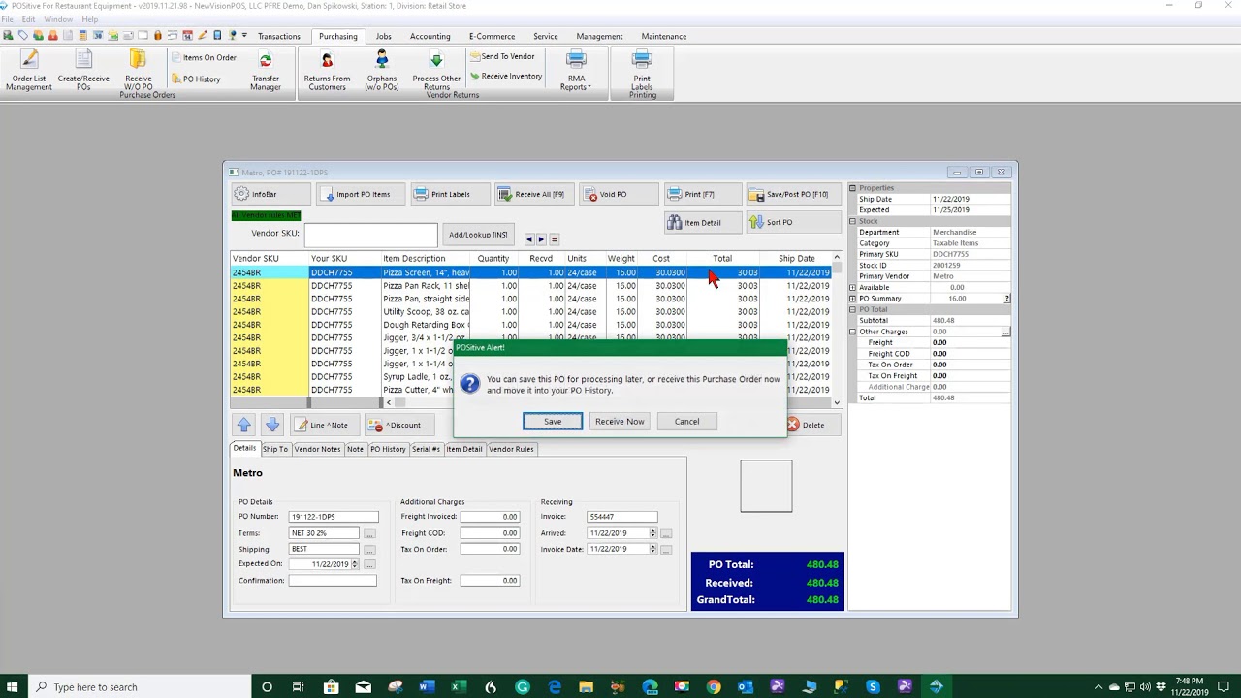Click Save/Post PO [F10]
Image resolution: width=1241 pixels, height=698 pixels.
793,194
